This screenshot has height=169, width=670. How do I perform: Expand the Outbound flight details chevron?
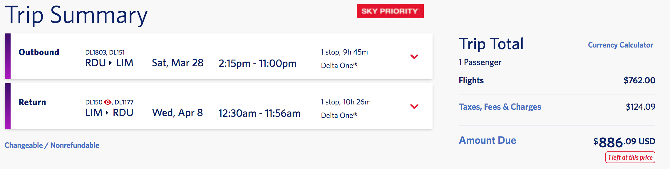coord(414,57)
